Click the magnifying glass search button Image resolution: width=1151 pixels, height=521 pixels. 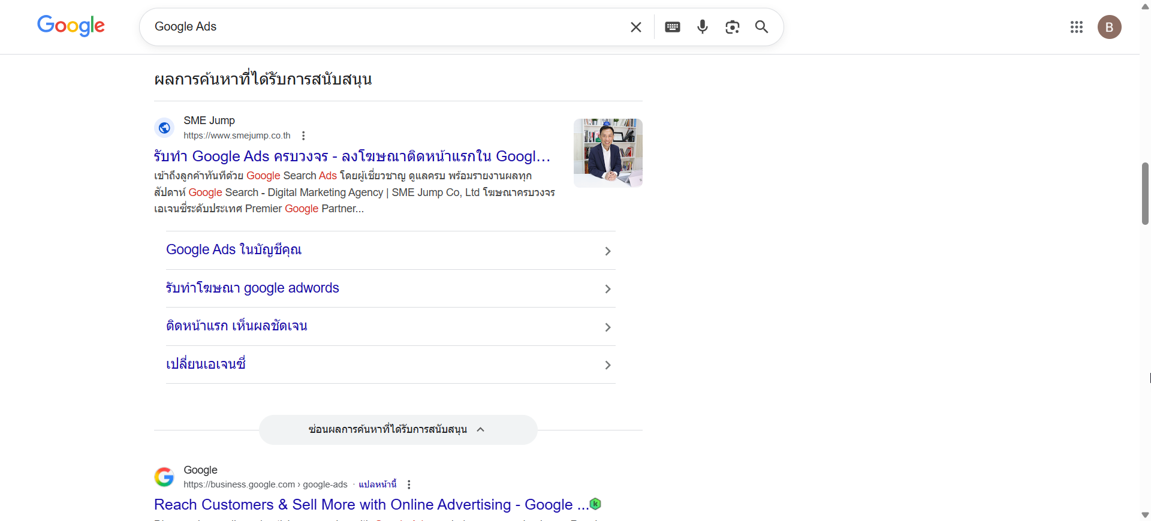coord(761,27)
